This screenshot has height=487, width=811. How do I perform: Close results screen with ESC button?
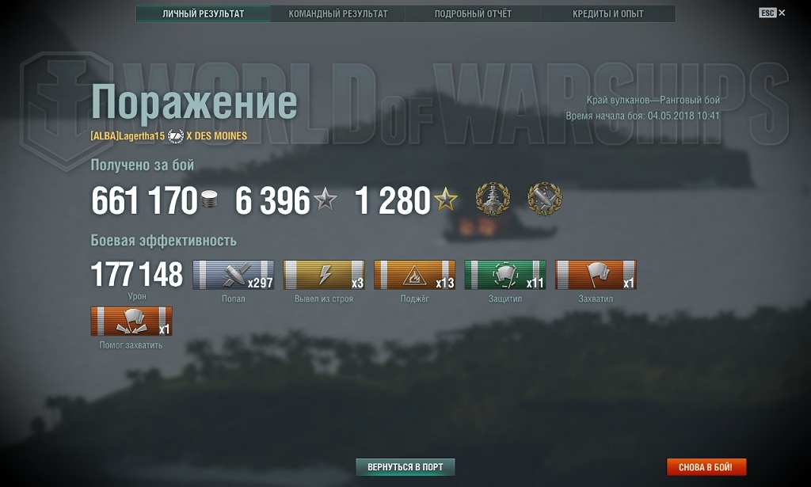pos(771,13)
